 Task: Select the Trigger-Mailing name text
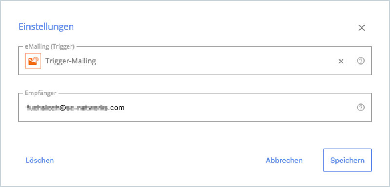[71, 61]
